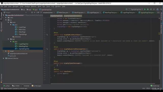163x92 pixels.
Task: Open Project Structure icon in toolbar
Action: click(x=158, y=9)
